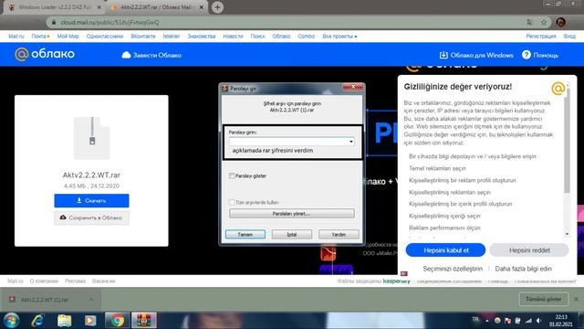Open О компании footer link
This screenshot has height=329, width=584.
(44, 281)
